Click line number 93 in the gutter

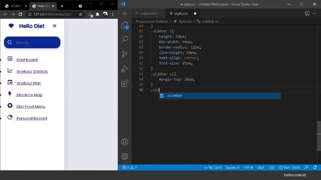[x=141, y=74]
